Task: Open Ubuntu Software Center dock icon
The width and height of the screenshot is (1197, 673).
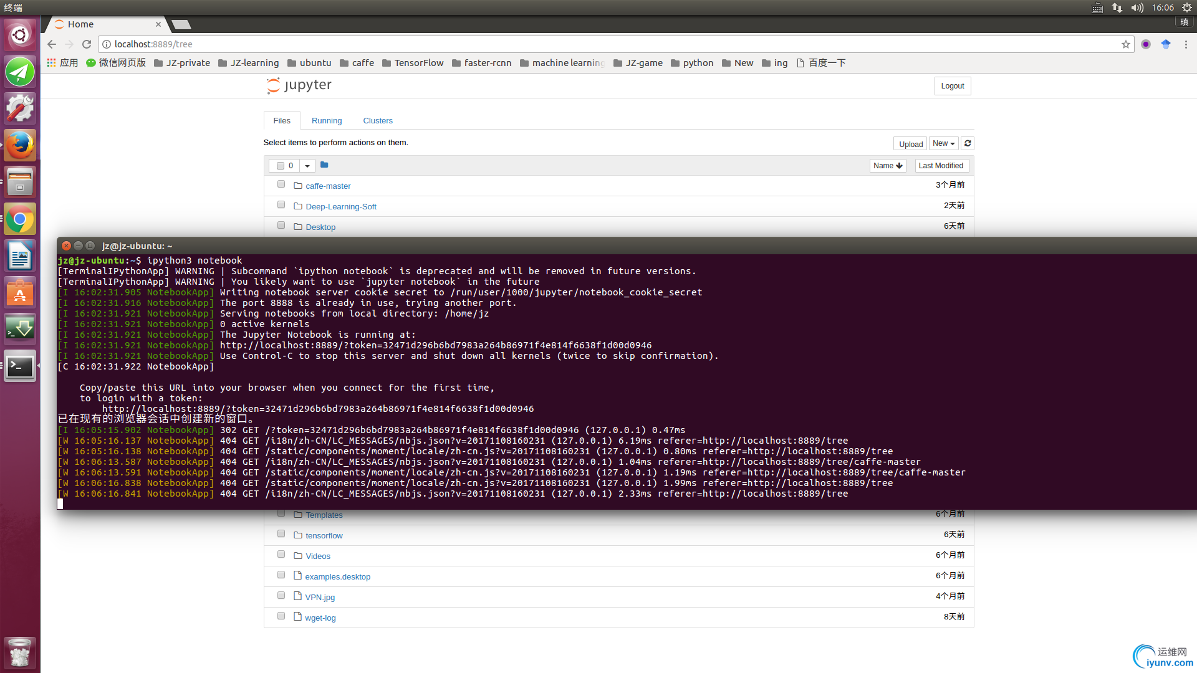Action: click(20, 293)
